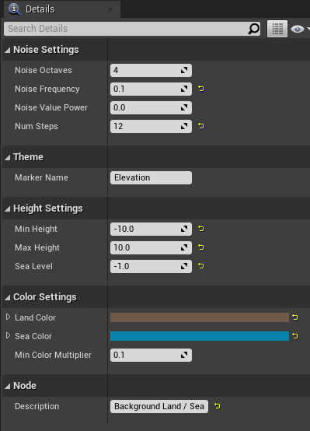Click the Noise Octaves spinner arrow icon
Screen dimensions: 310x431
pos(184,70)
